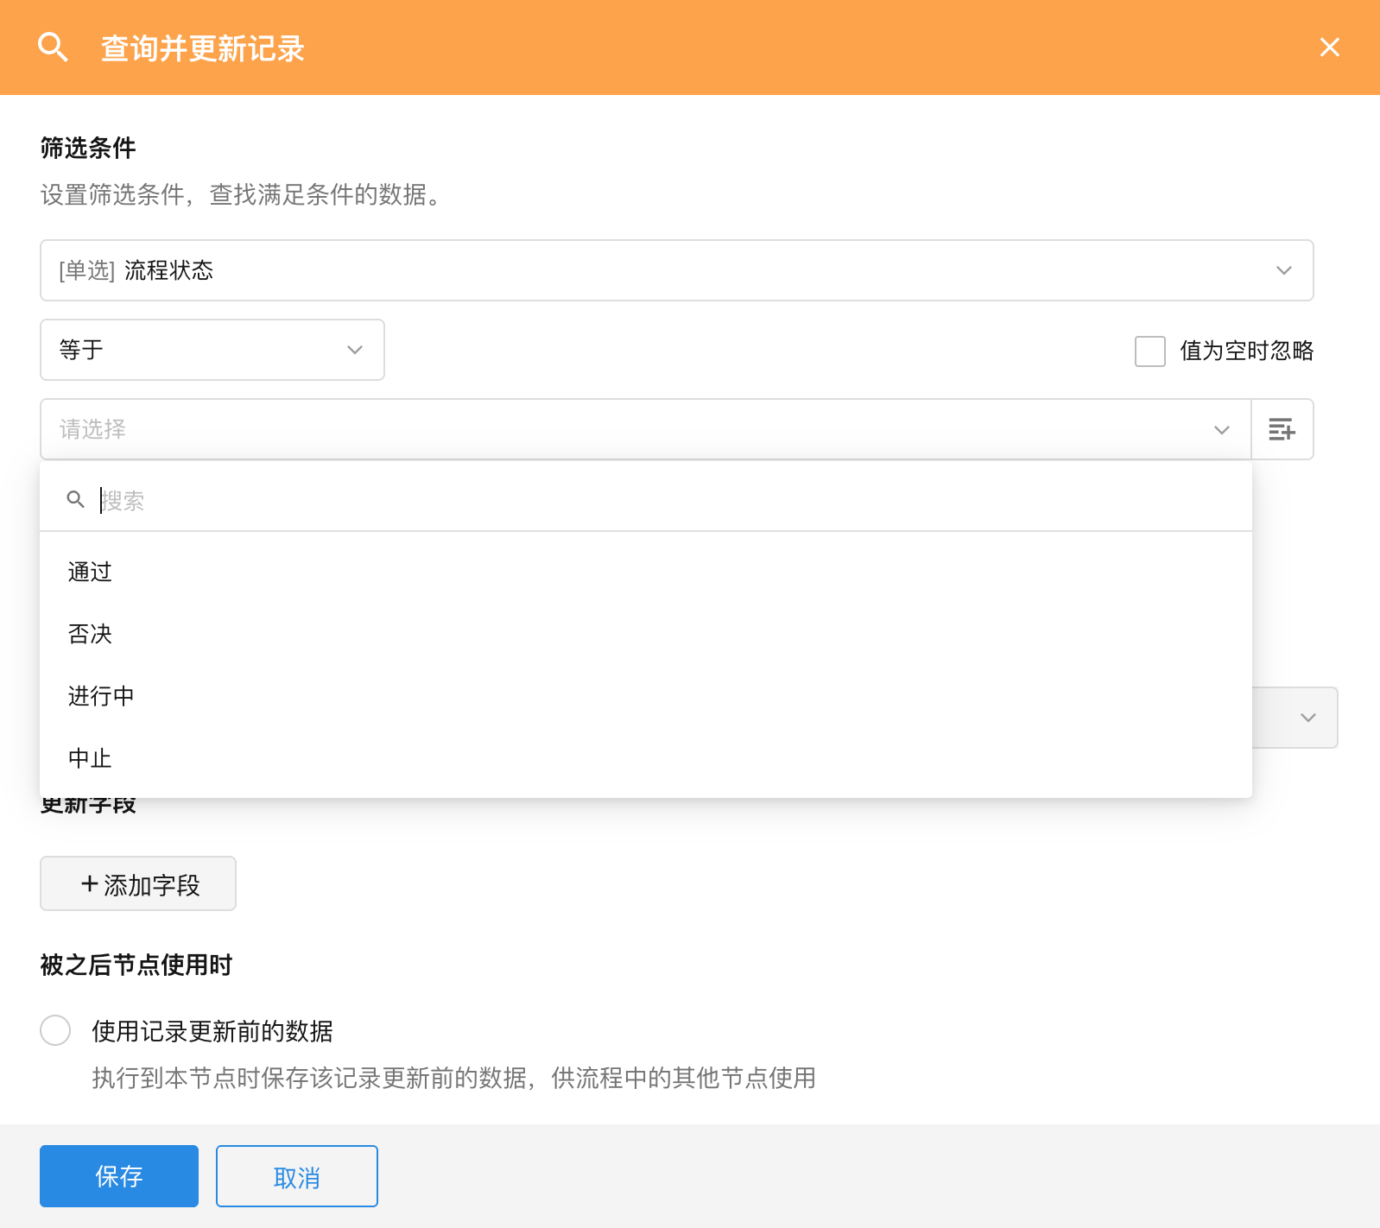The height and width of the screenshot is (1228, 1380).
Task: Choose the 通过 option
Action: (91, 572)
